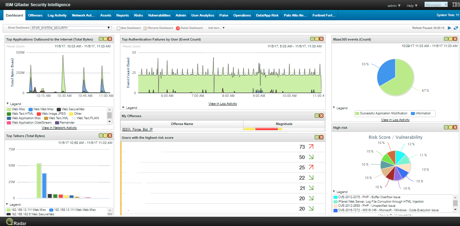
Task: Remove the Top Authentication Failures panel
Action: click(x=321, y=39)
